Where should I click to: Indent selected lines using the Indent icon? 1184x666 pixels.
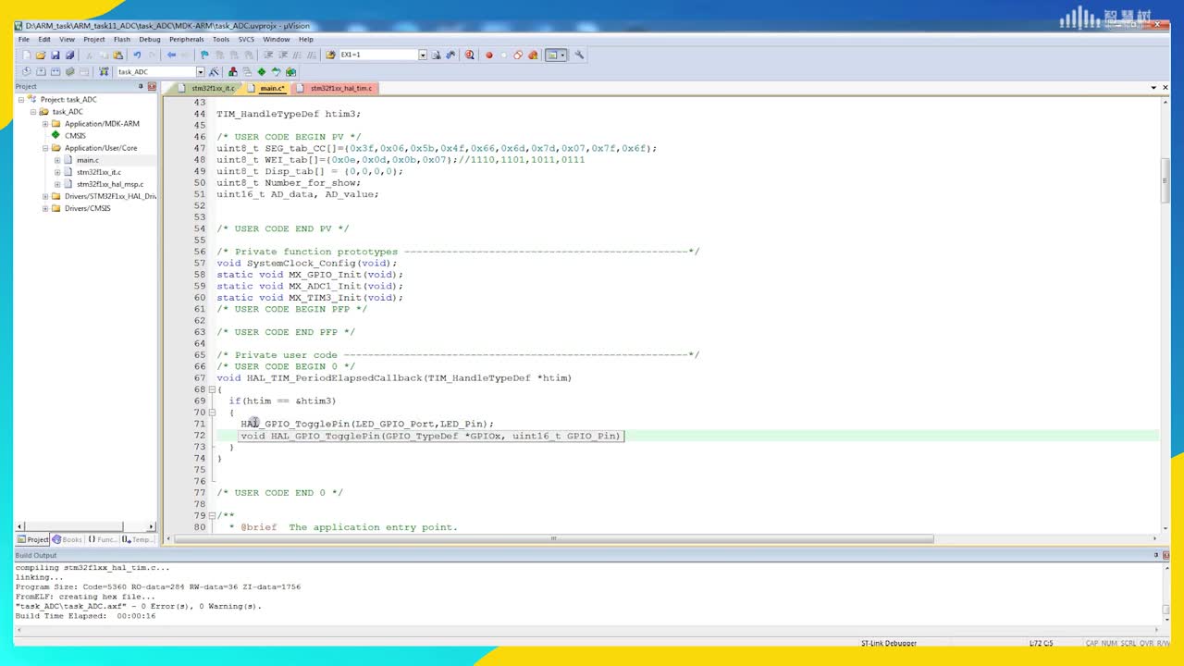(x=267, y=55)
